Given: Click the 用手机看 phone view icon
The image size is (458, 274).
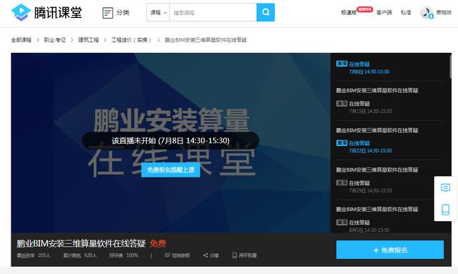Looking at the screenshot, I should pyautogui.click(x=235, y=255).
